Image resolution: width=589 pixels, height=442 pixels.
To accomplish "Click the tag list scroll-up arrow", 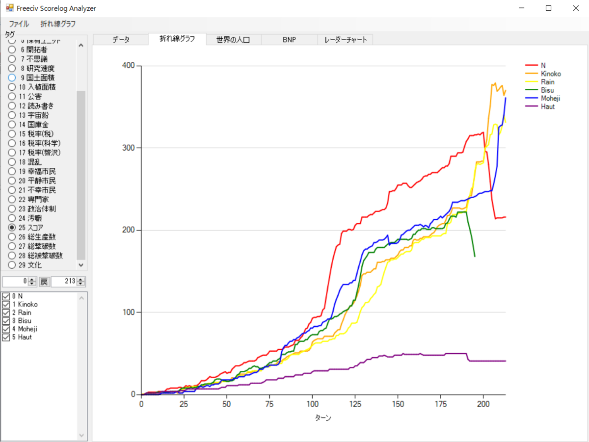I will [x=81, y=45].
